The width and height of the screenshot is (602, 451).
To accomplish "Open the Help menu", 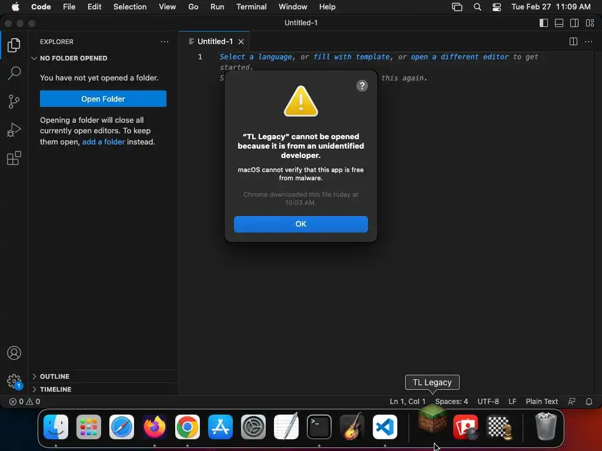I will pos(327,7).
